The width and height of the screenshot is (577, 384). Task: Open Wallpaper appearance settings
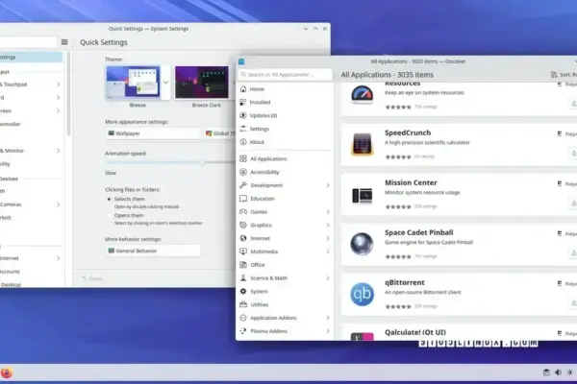pos(152,133)
